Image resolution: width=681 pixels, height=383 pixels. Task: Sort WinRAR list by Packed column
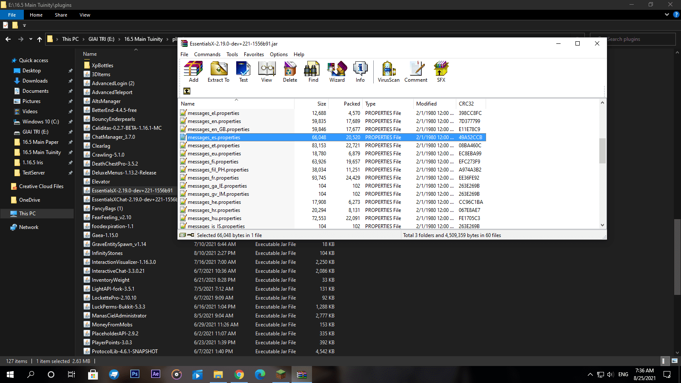pyautogui.click(x=345, y=104)
